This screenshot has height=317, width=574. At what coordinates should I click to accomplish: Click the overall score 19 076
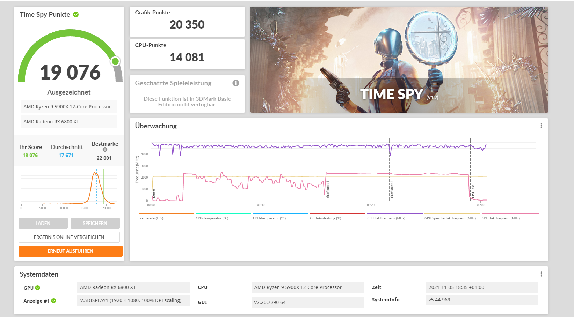pyautogui.click(x=70, y=72)
